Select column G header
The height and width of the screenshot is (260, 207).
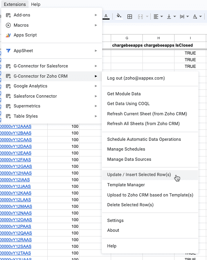point(127,38)
